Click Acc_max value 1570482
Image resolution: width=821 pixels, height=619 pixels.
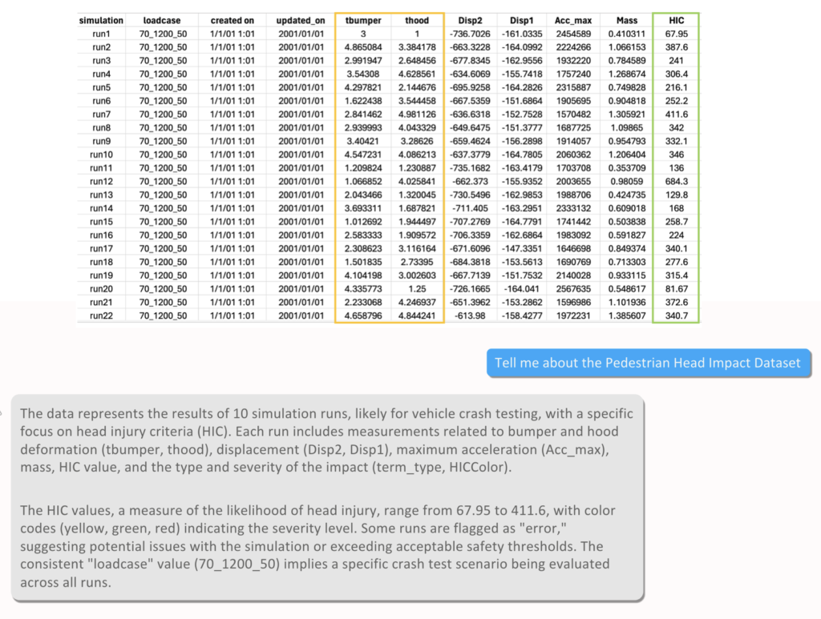point(572,115)
